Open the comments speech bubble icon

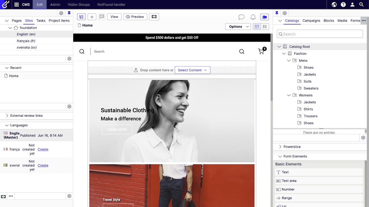pyautogui.click(x=241, y=17)
